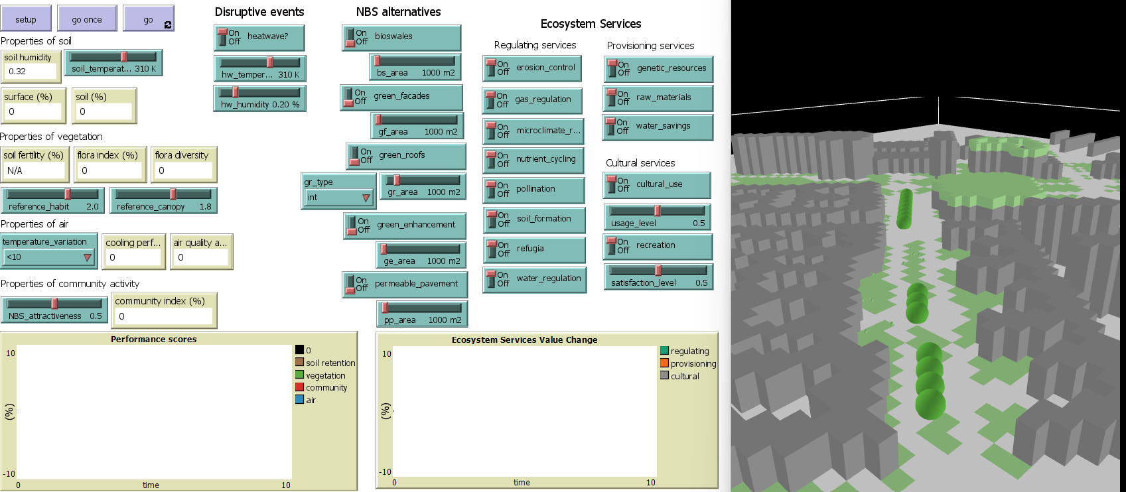Toggle soil_formation switch
This screenshot has height=492, width=1126.
click(534, 220)
